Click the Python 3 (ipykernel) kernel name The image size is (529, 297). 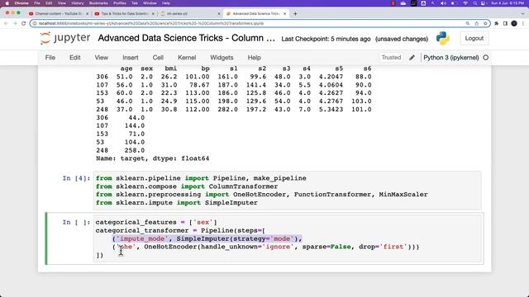tap(450, 58)
